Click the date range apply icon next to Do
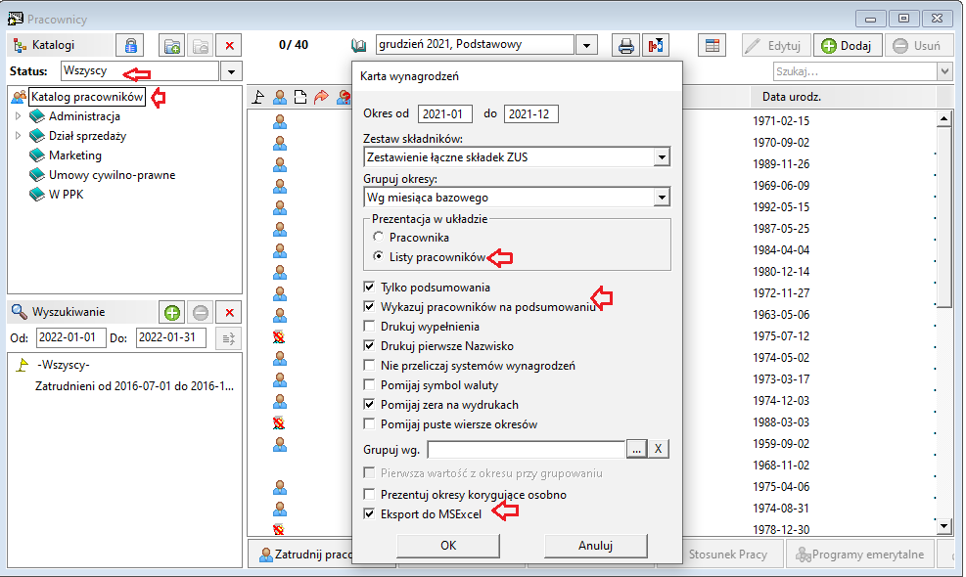The image size is (966, 577). click(x=229, y=338)
